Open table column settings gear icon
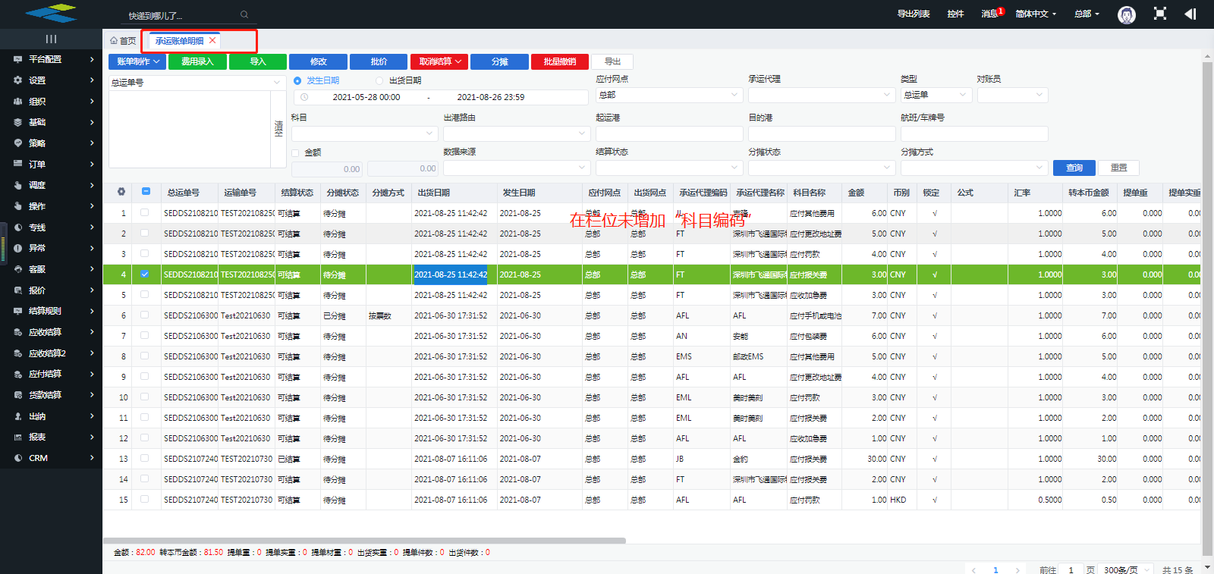Screen dimensions: 1214x574 click(121, 192)
